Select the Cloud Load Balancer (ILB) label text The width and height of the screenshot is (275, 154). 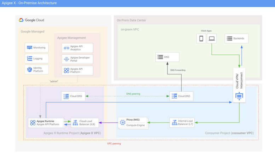click(87, 123)
